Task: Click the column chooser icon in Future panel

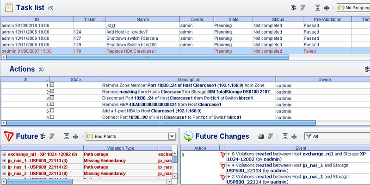Action: pos(43,136)
